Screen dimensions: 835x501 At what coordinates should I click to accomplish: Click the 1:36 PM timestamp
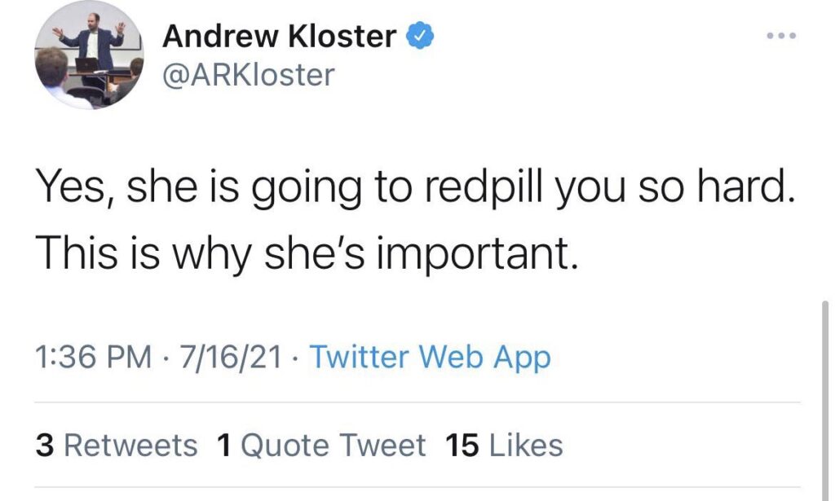(95, 357)
